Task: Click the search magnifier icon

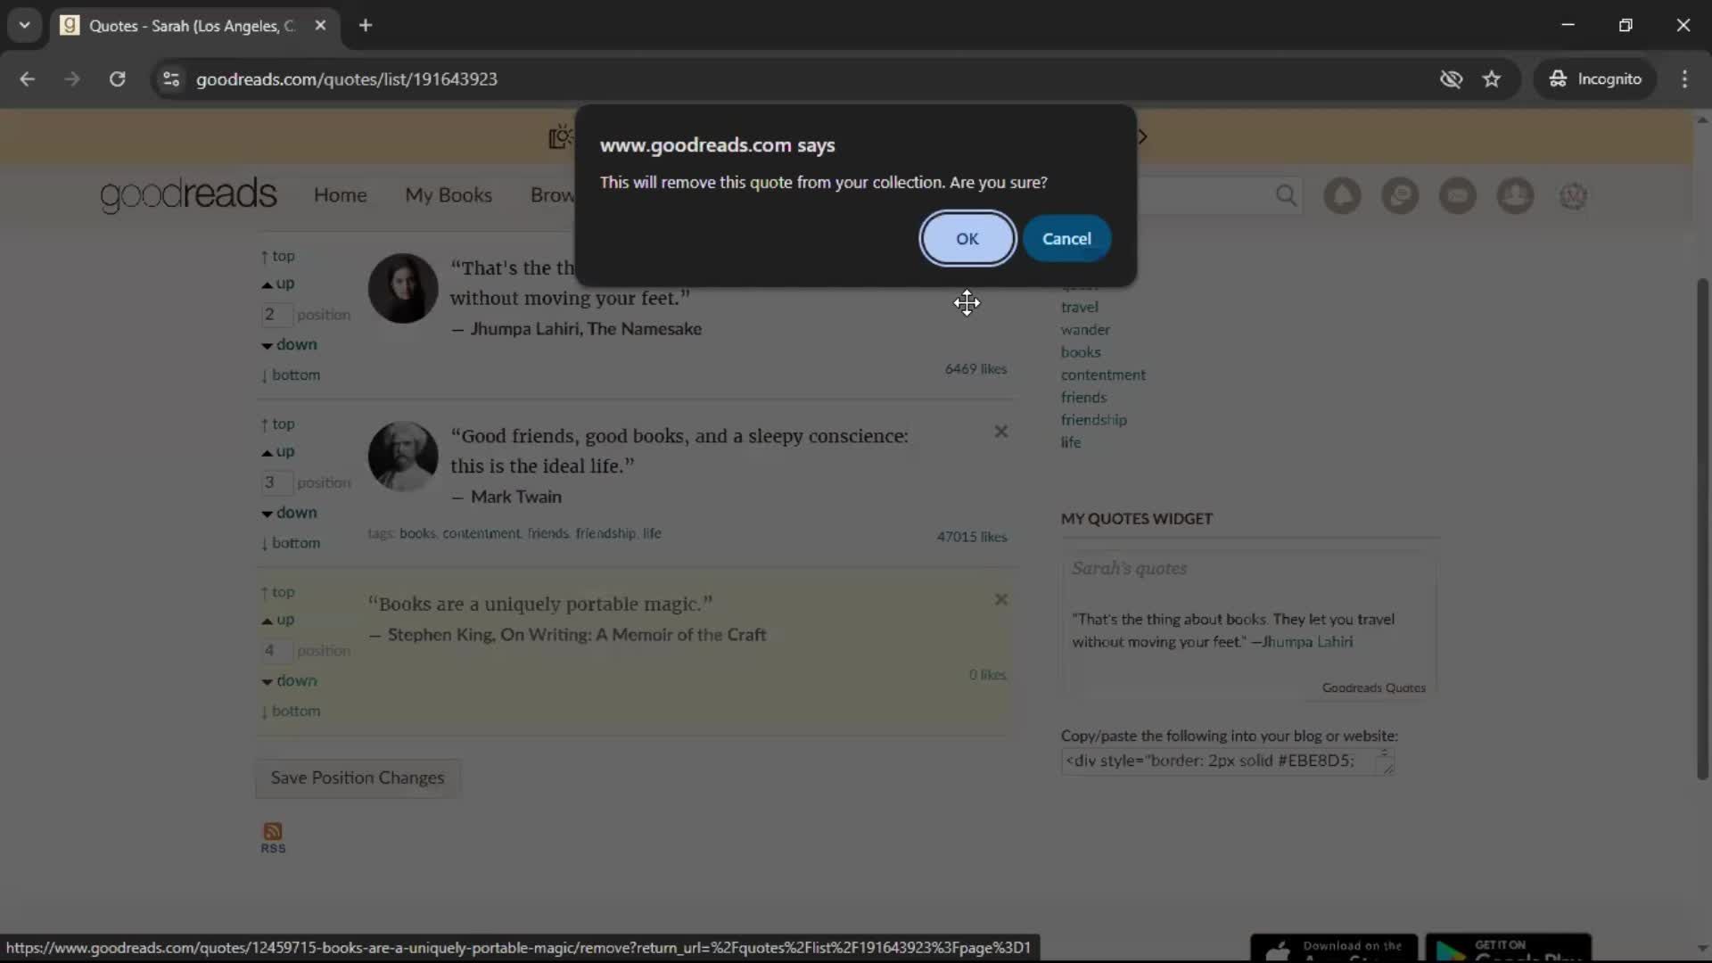Action: [1286, 195]
